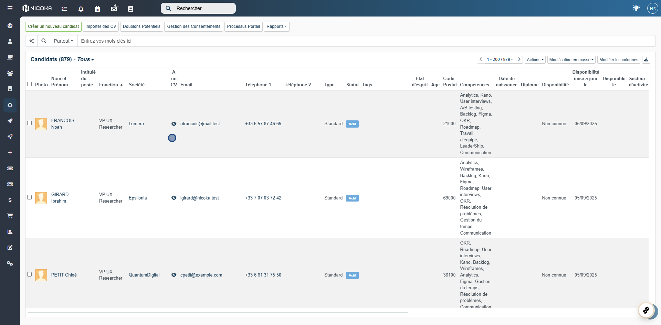
Task: Expand the Partout search scope dropdown
Action: 63,41
